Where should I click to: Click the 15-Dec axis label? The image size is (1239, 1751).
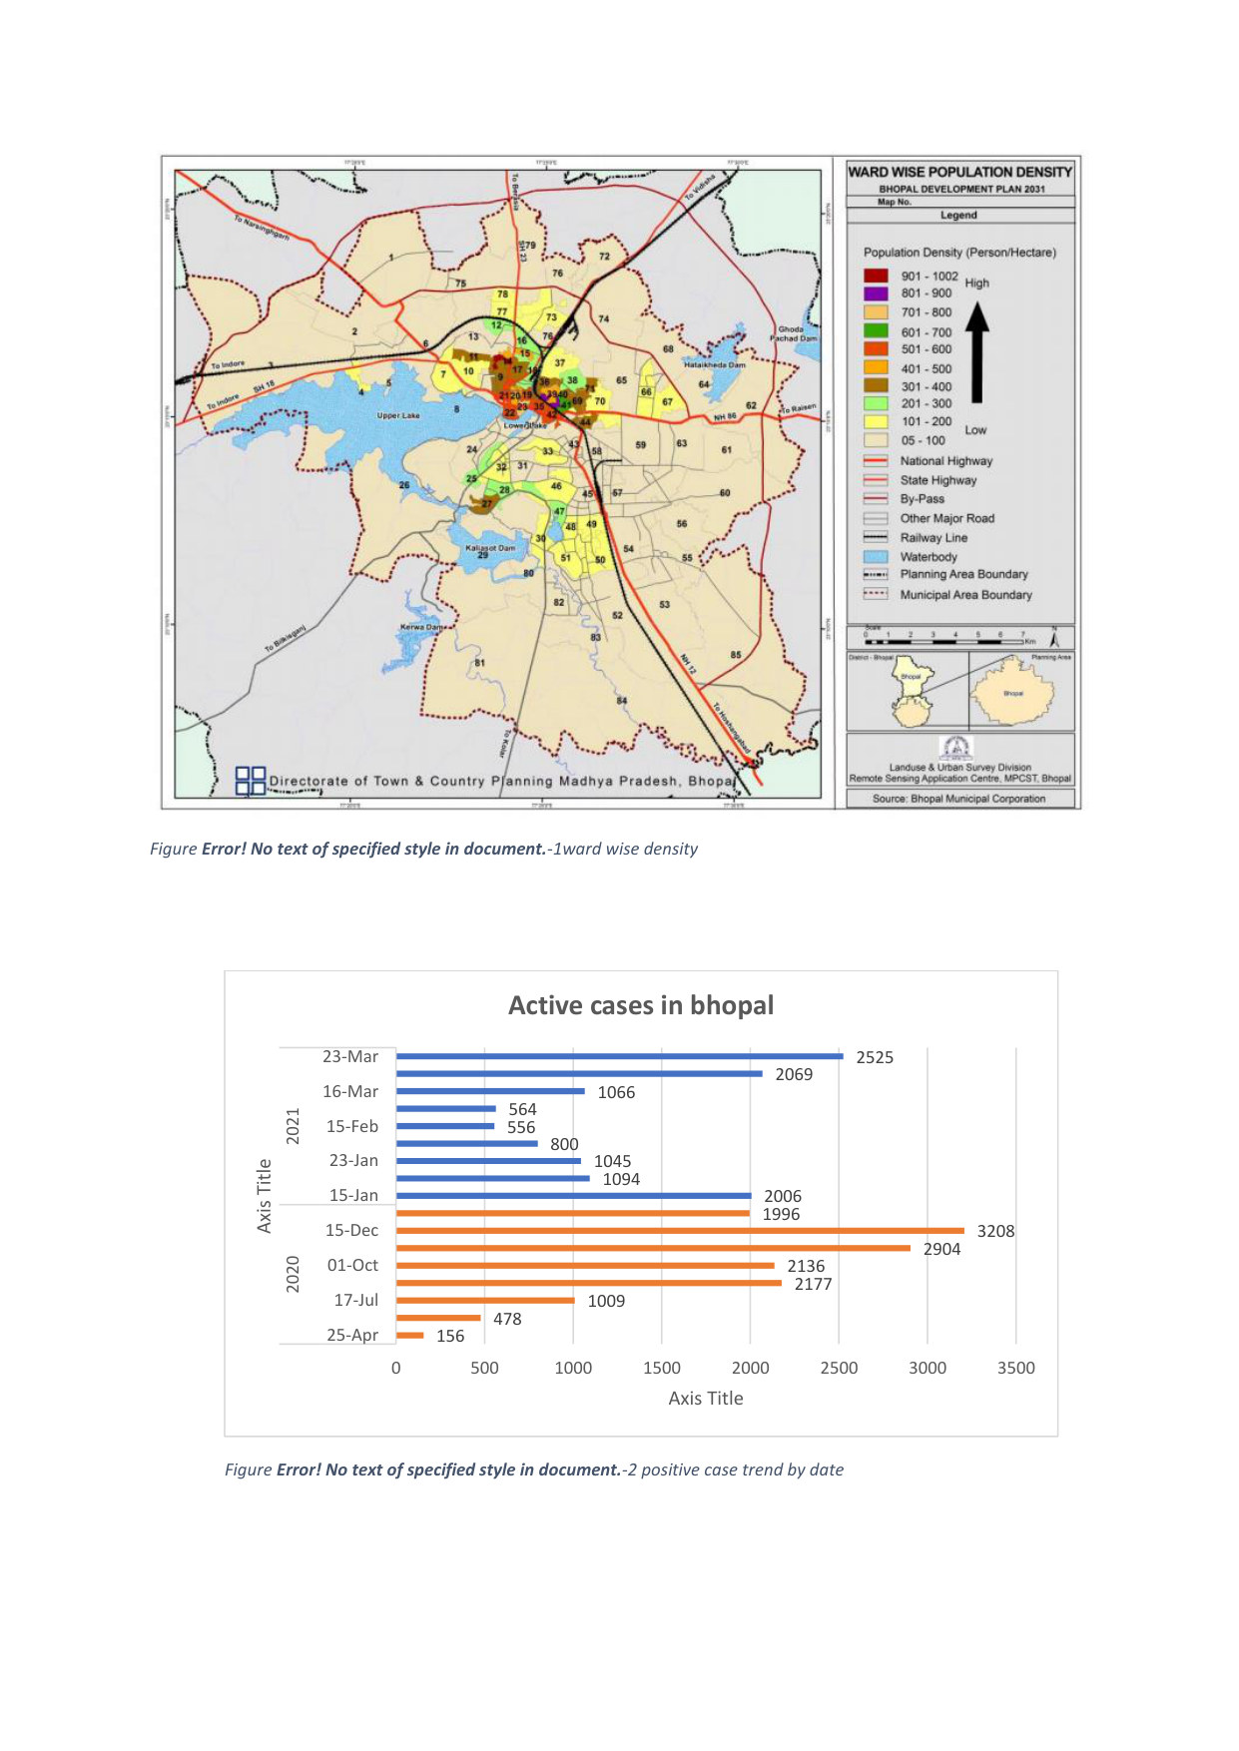point(351,1230)
